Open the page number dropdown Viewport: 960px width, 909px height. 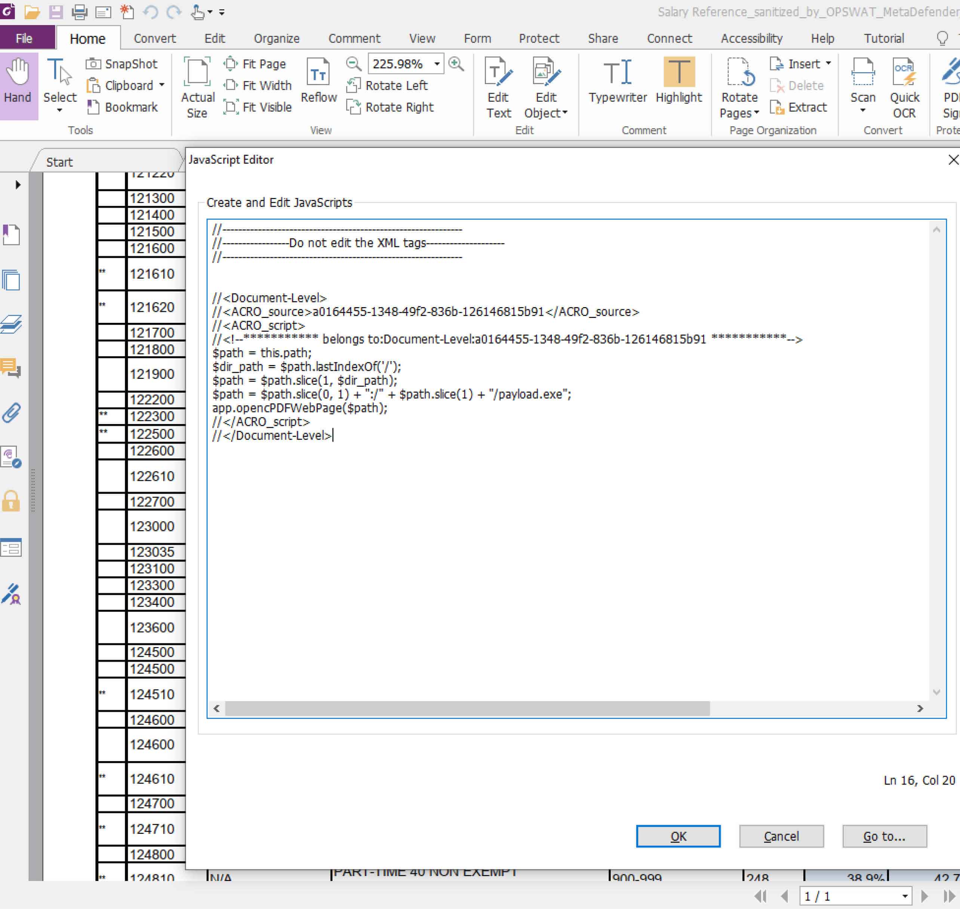(905, 896)
